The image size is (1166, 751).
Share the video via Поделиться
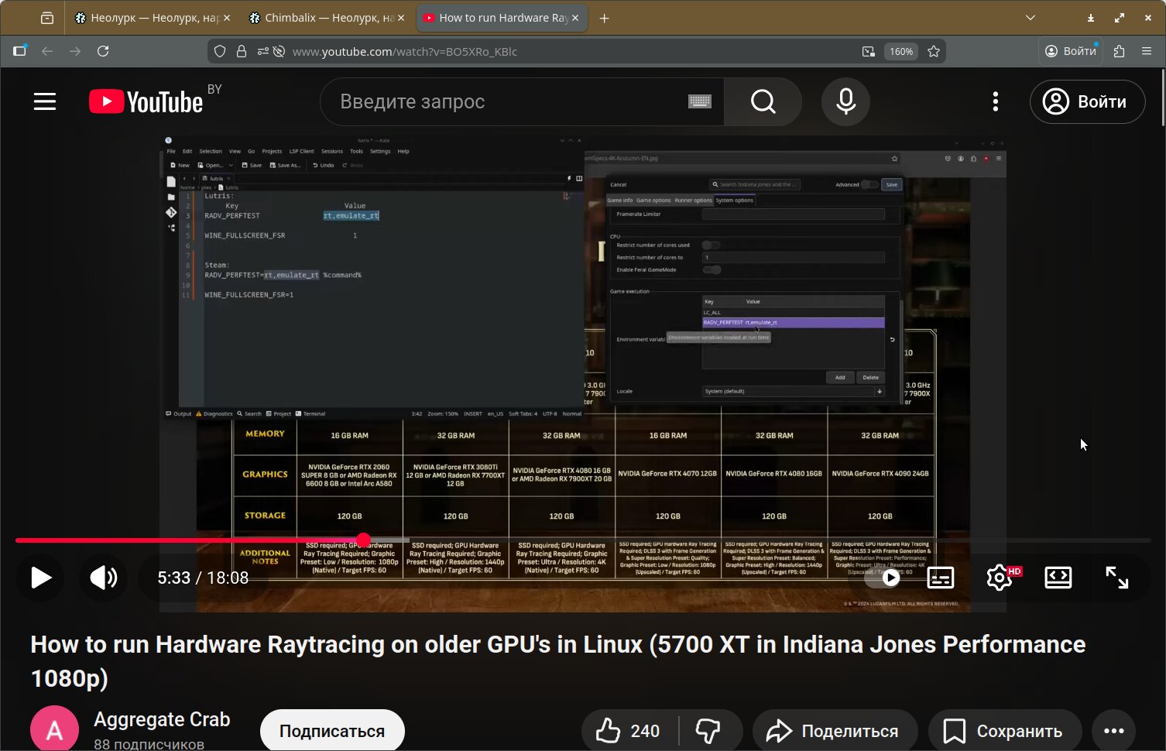point(834,731)
